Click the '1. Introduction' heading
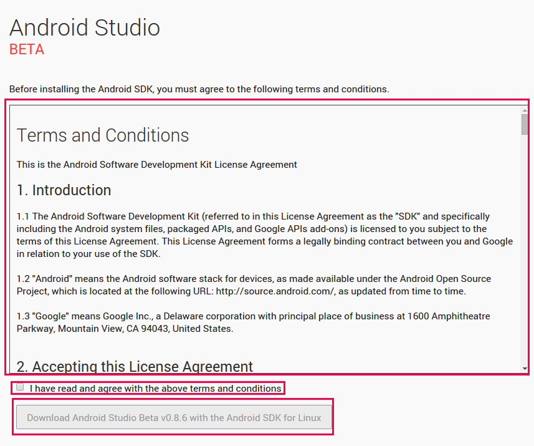 click(64, 190)
